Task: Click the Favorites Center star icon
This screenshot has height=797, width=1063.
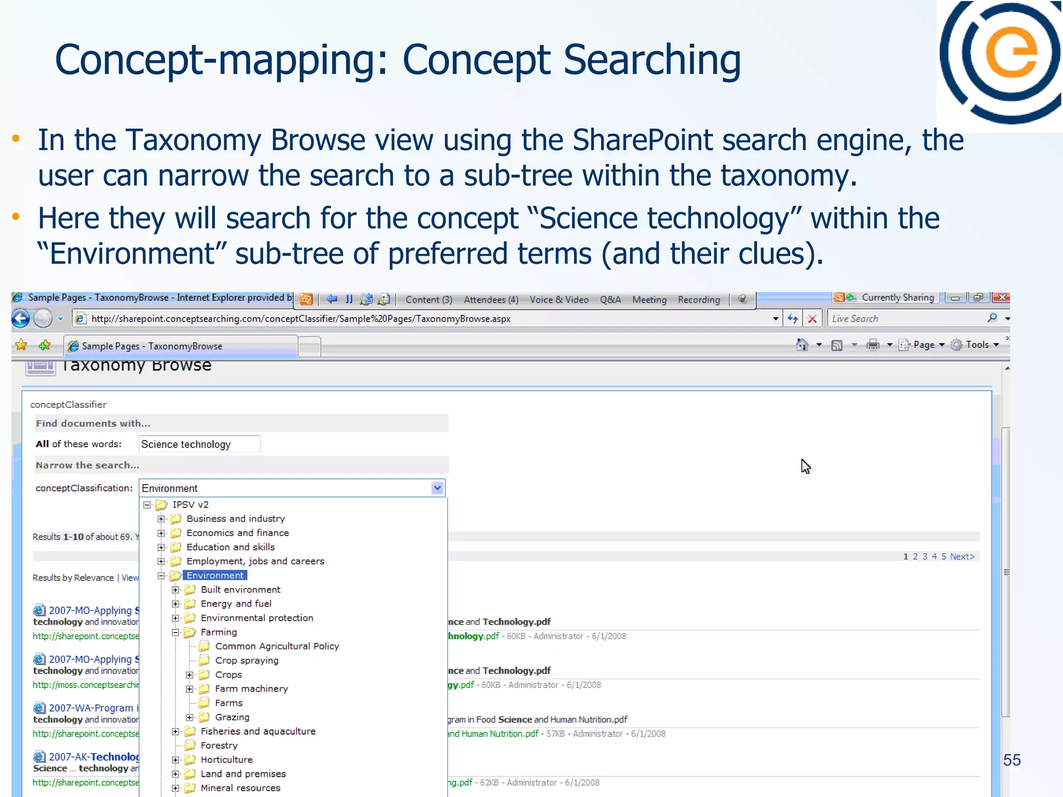Action: tap(21, 345)
